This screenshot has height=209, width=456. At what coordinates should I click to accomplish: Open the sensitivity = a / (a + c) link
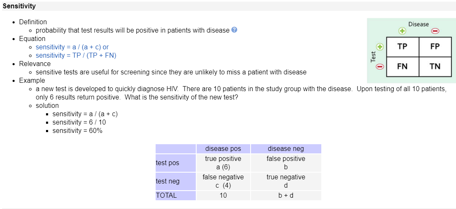pyautogui.click(x=72, y=47)
